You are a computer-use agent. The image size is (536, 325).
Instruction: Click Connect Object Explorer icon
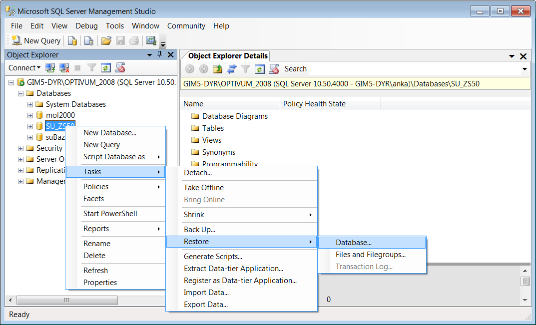50,68
